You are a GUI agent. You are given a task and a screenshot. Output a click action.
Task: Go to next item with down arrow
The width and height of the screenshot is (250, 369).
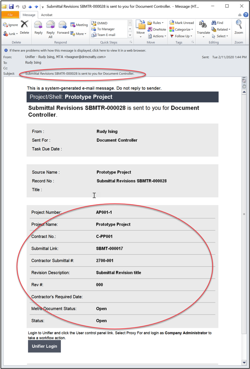(x=36, y=6)
